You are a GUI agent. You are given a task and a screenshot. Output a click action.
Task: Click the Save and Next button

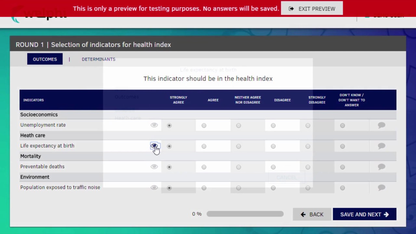(364, 214)
